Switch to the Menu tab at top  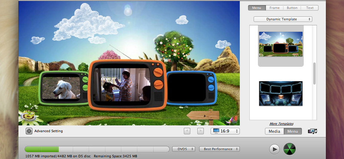coord(257,8)
